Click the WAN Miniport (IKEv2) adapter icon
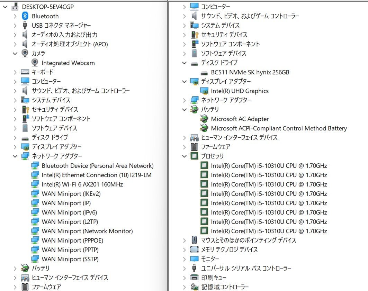The height and width of the screenshot is (291, 368). point(35,194)
